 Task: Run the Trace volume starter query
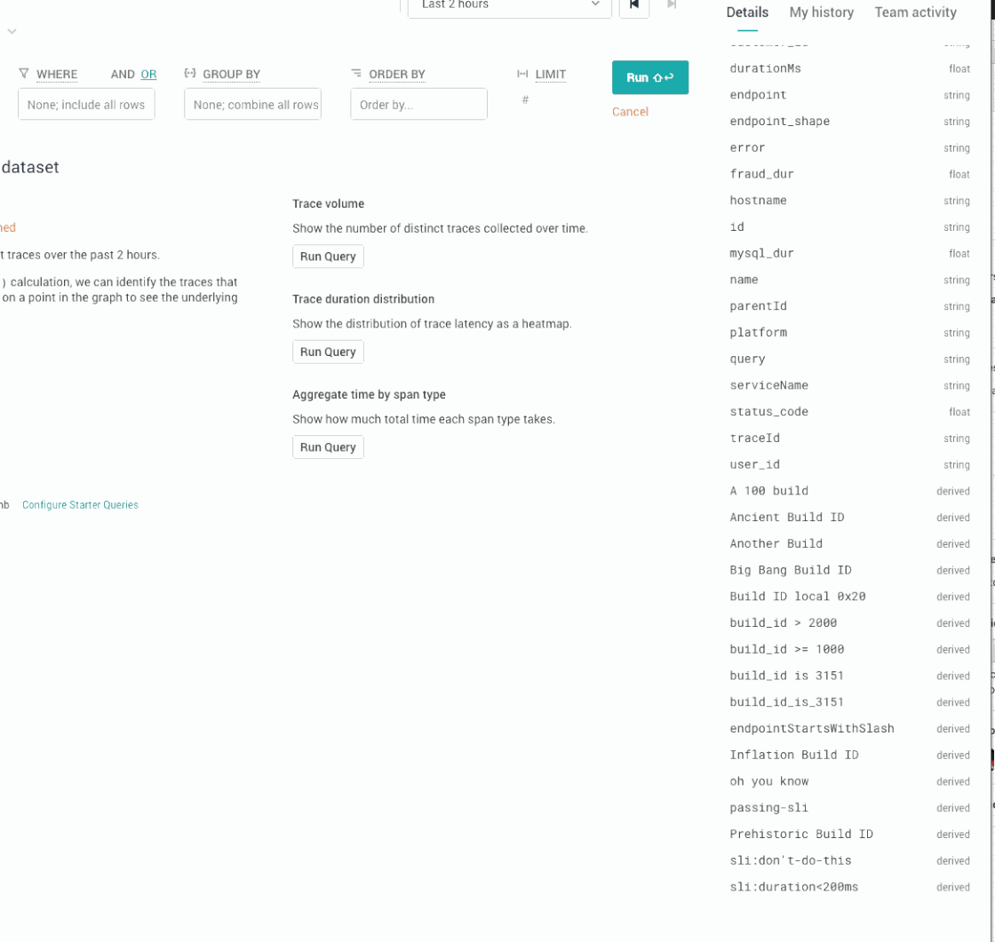pos(328,256)
